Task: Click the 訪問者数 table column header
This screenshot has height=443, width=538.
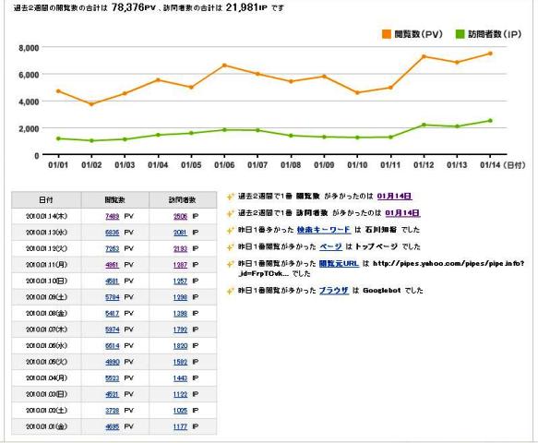Action: click(x=183, y=200)
